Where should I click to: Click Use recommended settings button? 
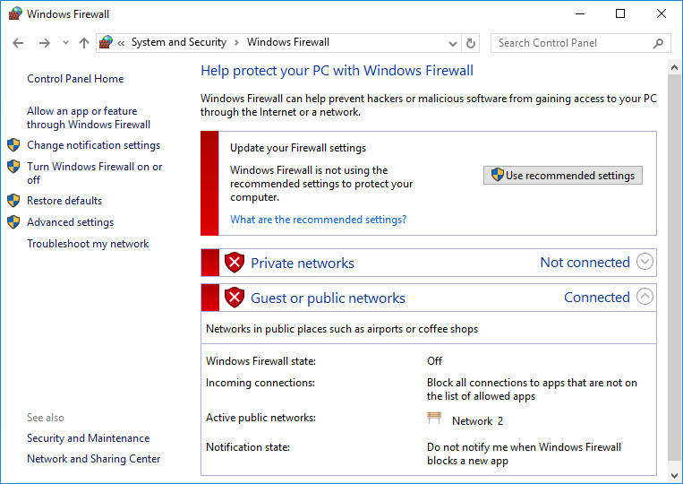(563, 176)
